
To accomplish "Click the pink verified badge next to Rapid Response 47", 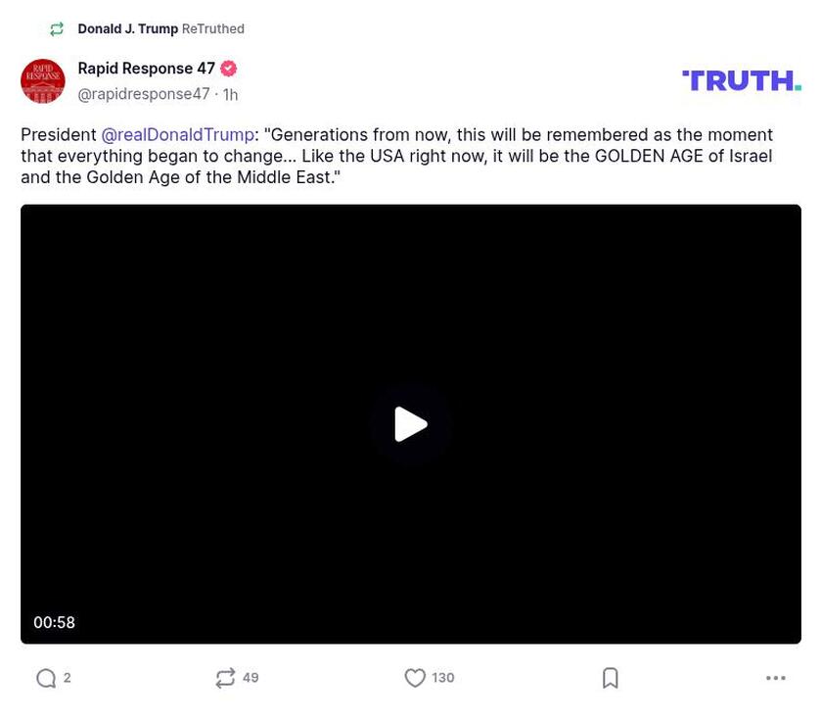I will (x=228, y=68).
